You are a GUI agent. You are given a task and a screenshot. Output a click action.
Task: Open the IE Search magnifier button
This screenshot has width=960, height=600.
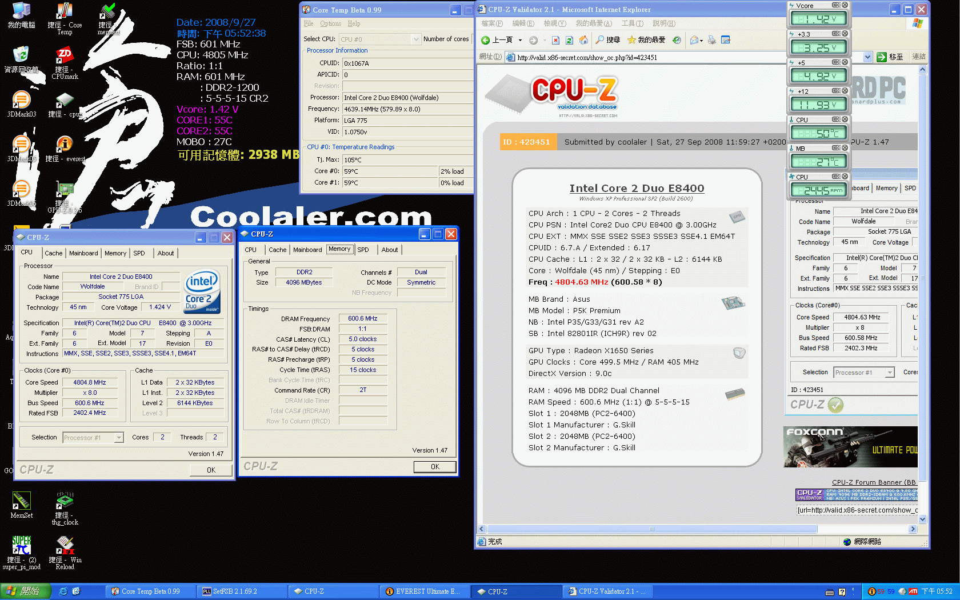608,40
